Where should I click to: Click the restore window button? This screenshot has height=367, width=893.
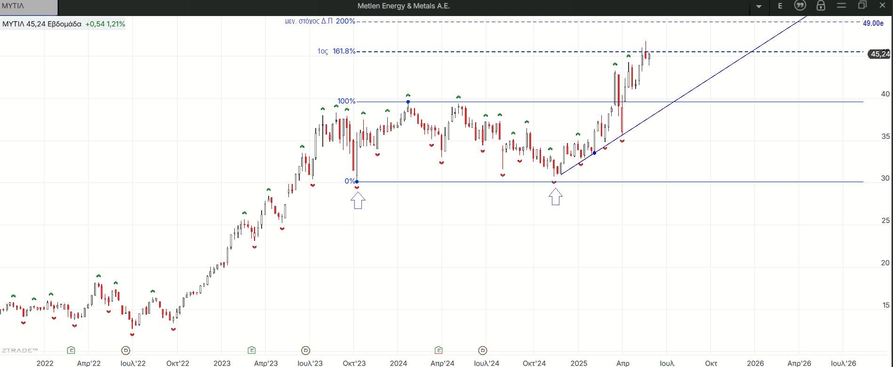point(862,5)
